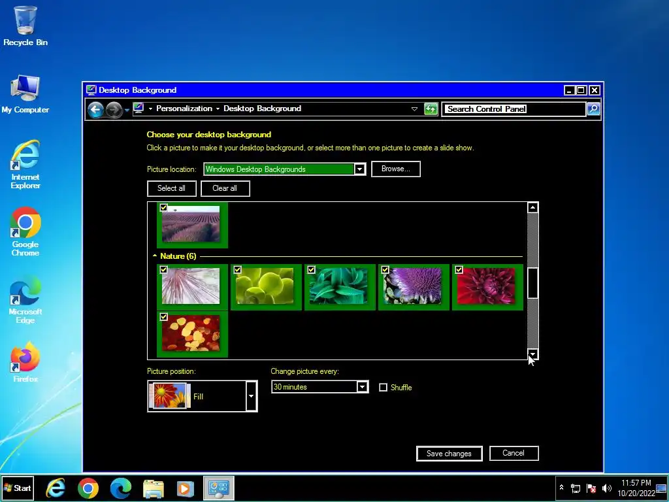Image resolution: width=669 pixels, height=502 pixels.
Task: Click the Clear all button
Action: click(225, 188)
